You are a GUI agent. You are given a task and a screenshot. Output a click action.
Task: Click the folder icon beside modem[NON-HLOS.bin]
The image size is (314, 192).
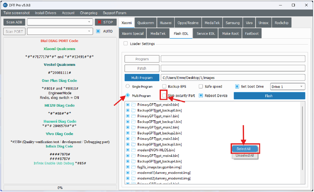tap(134, 150)
